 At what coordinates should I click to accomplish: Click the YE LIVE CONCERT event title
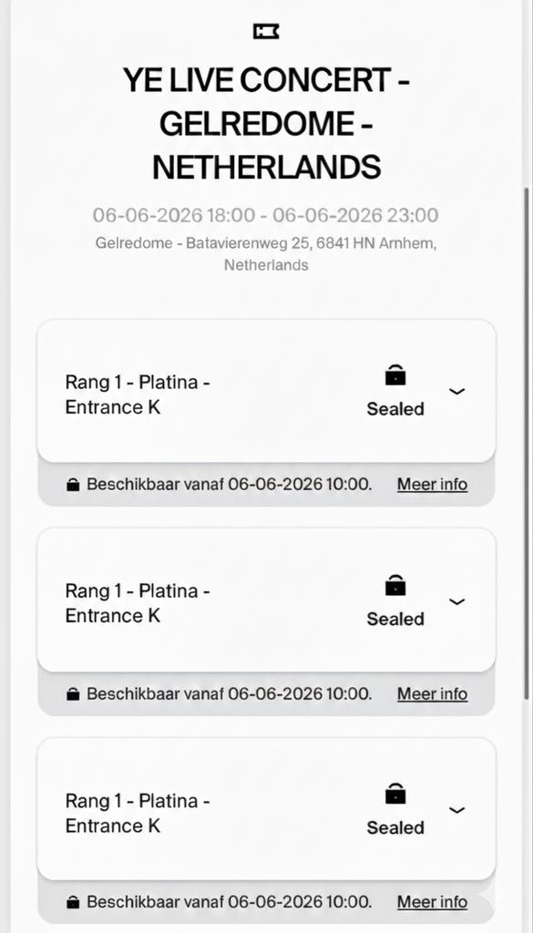click(x=265, y=122)
